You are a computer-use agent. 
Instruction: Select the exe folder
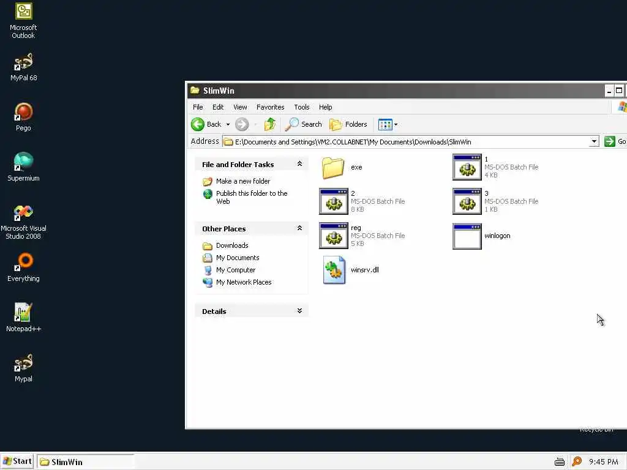[342, 168]
